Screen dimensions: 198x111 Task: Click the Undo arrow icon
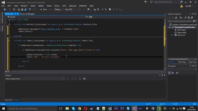[x=30, y=10]
